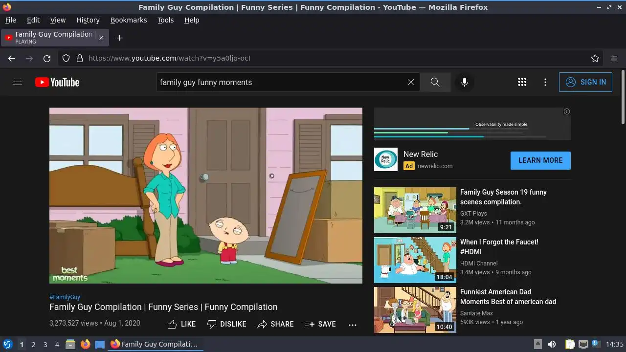Open newrelic.com ad link
The height and width of the screenshot is (352, 626).
435,166
